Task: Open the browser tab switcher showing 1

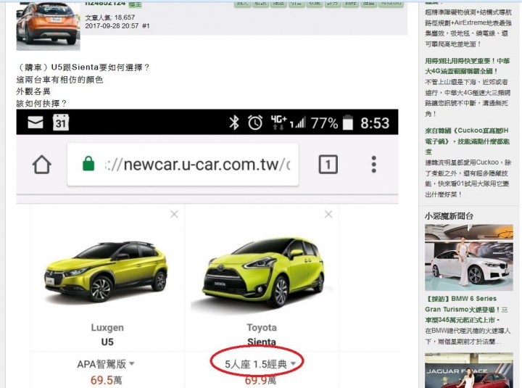Action: pyautogui.click(x=328, y=164)
